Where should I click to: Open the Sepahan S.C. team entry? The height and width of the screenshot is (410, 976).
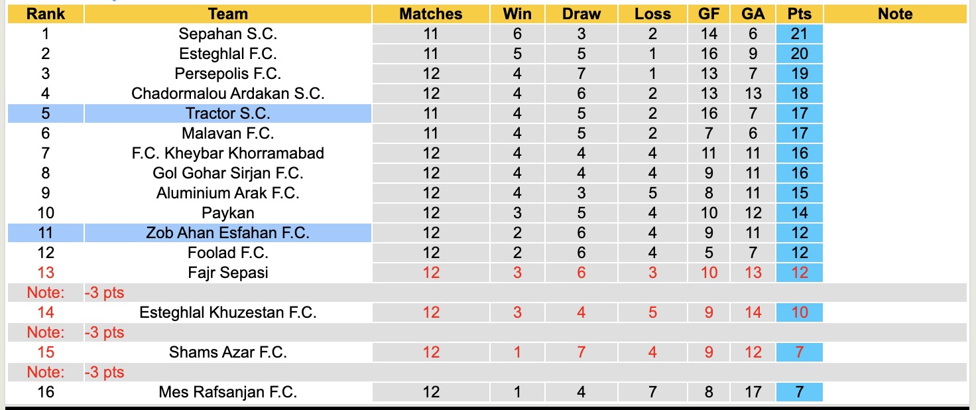coord(227,34)
